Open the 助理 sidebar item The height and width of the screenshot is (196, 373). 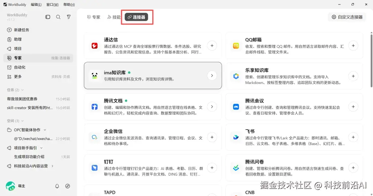[38, 39]
